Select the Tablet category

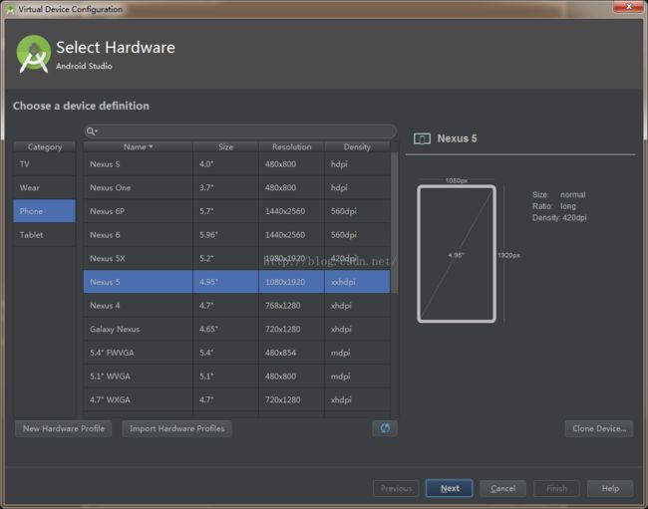(44, 235)
